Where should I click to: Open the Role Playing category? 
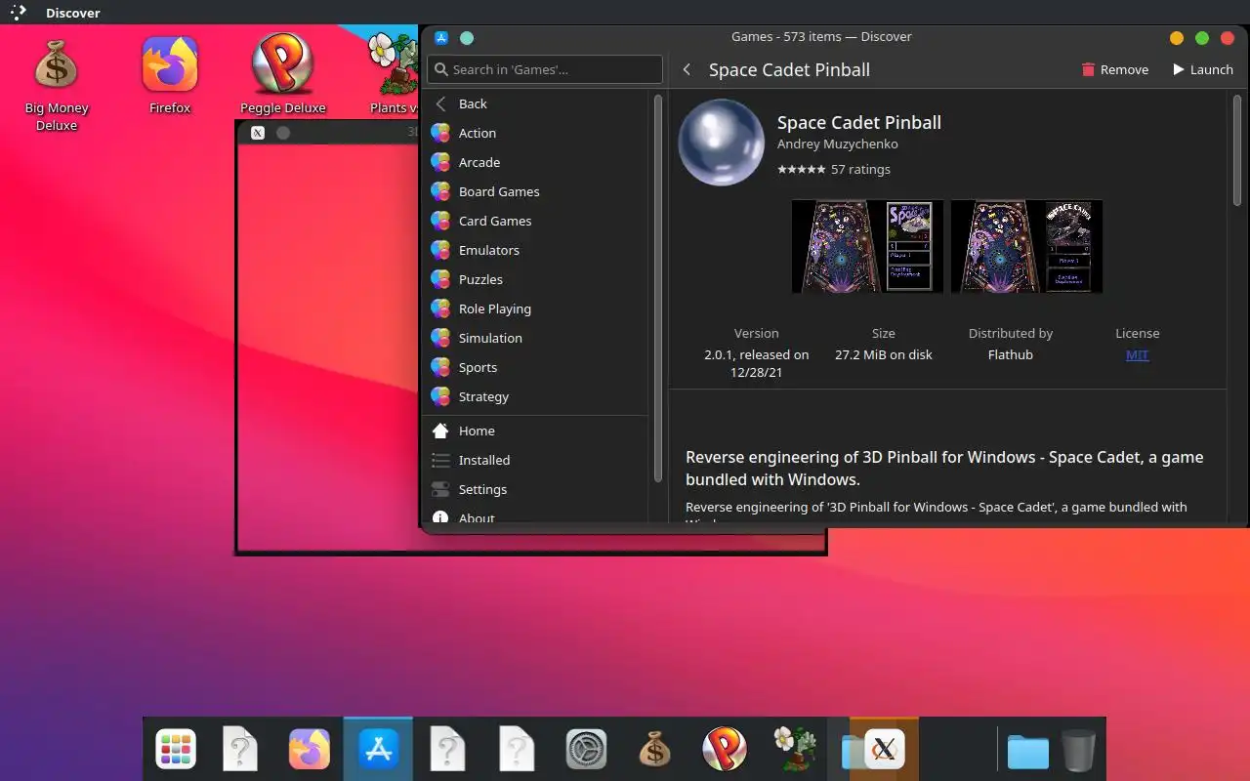(535, 308)
